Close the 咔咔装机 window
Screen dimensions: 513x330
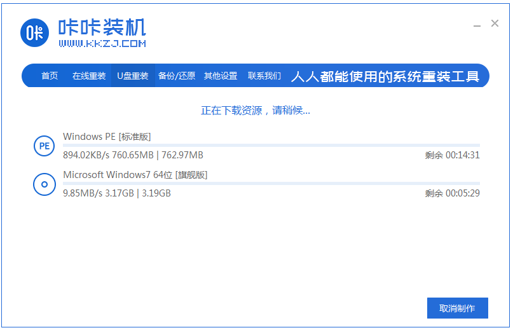point(495,24)
